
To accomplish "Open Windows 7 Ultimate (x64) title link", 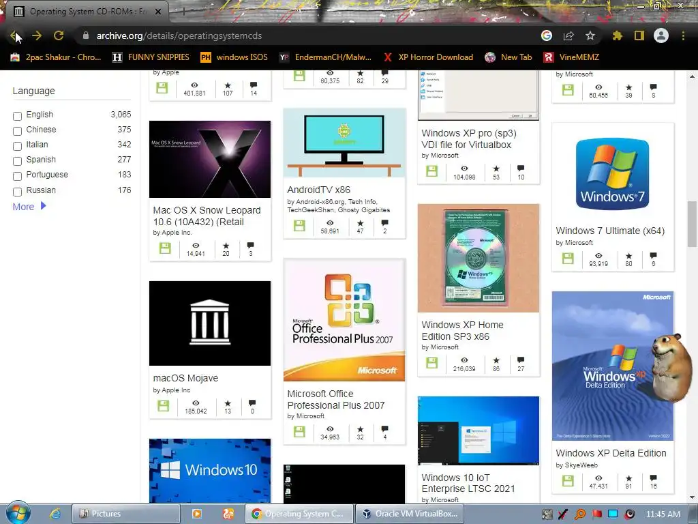I will 610,231.
